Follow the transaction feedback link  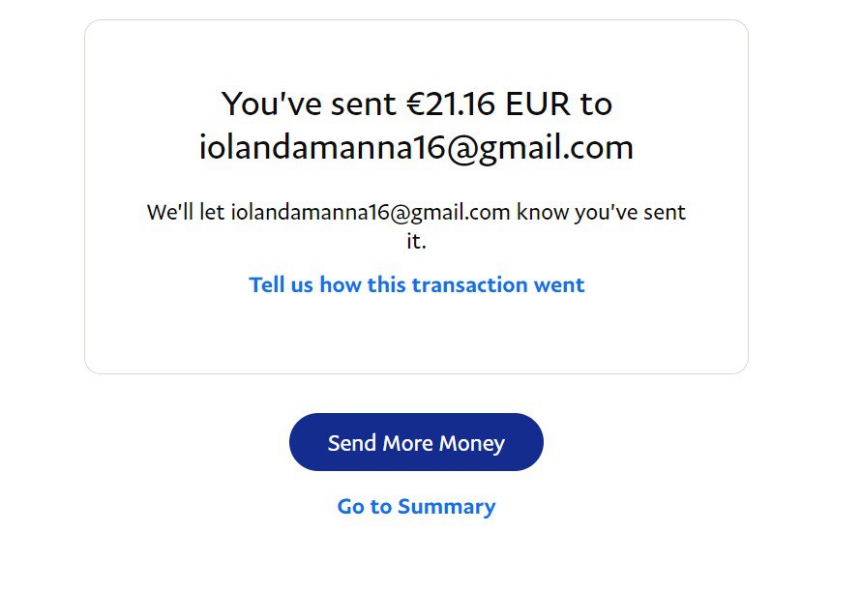coord(416,285)
